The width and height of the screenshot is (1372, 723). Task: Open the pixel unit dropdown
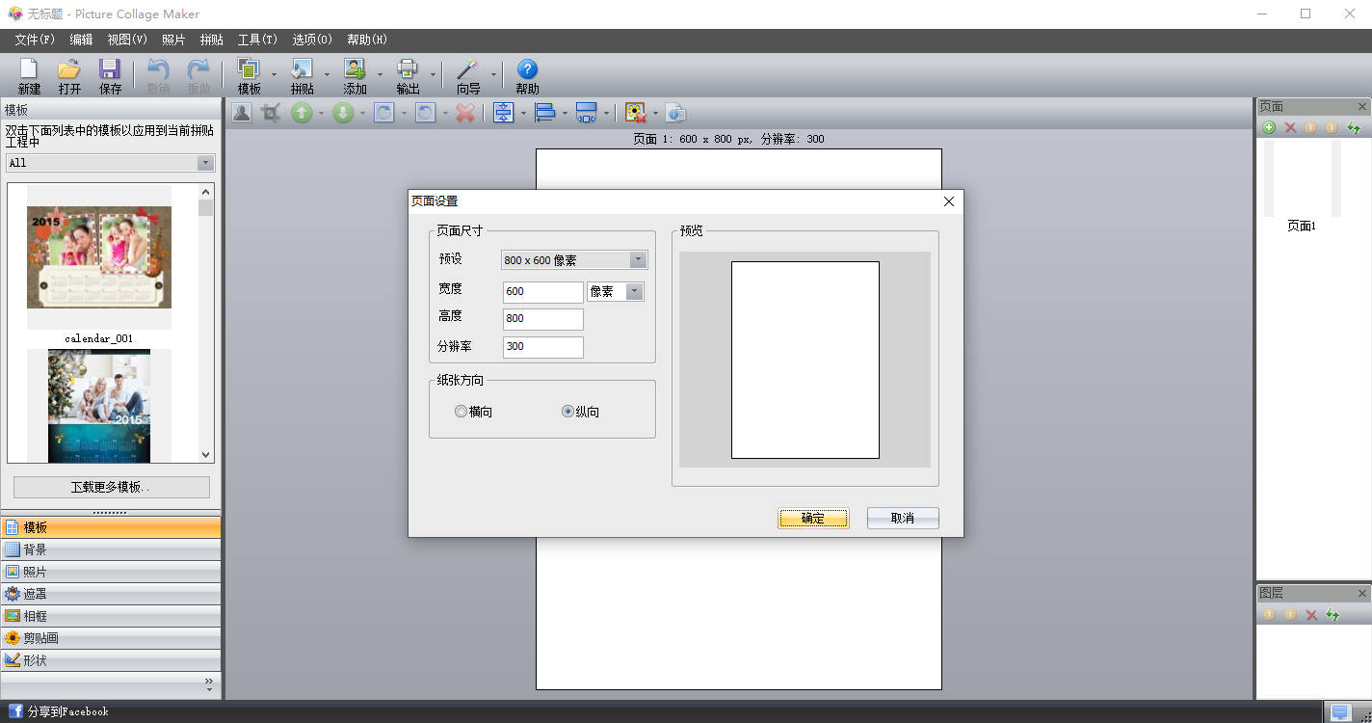[x=634, y=292]
